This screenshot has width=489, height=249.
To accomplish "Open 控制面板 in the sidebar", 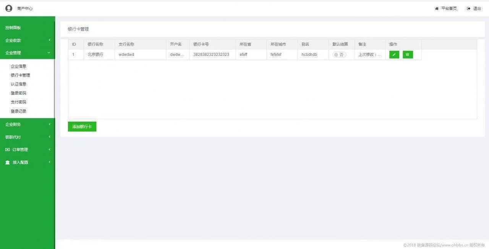I will click(x=13, y=28).
